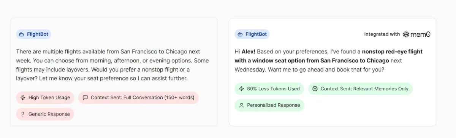Select the right FlightBot label badge

point(252,34)
